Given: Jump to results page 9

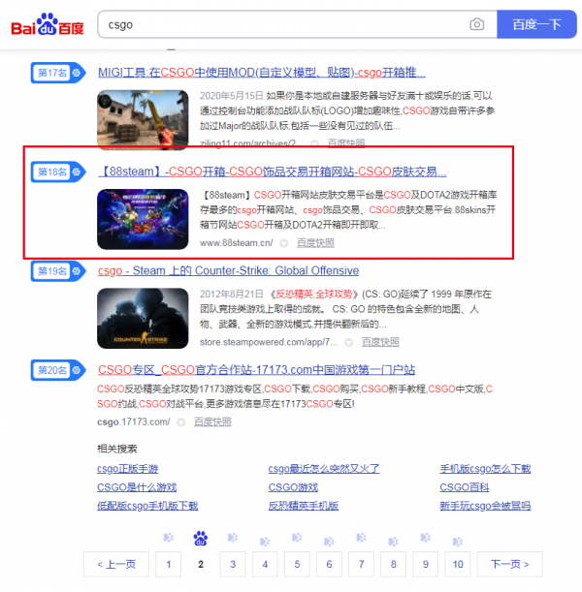Looking at the screenshot, I should click(426, 564).
